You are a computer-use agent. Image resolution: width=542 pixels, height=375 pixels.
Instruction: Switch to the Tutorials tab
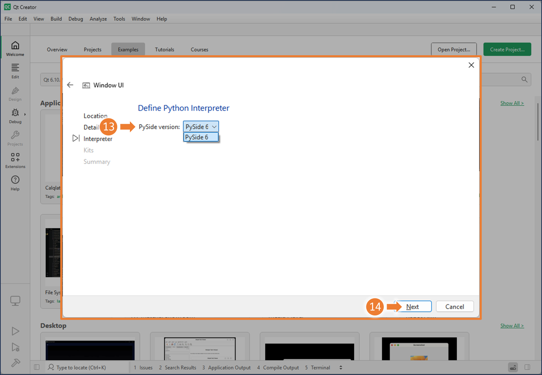165,50
